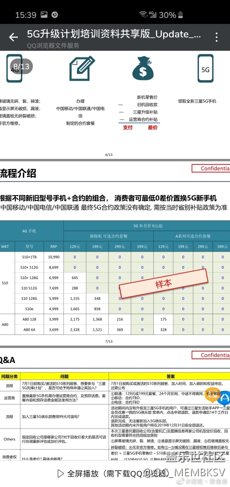230x487 pixels.
Task: Tap the picture notification icon in the status bar
Action: 44,15
